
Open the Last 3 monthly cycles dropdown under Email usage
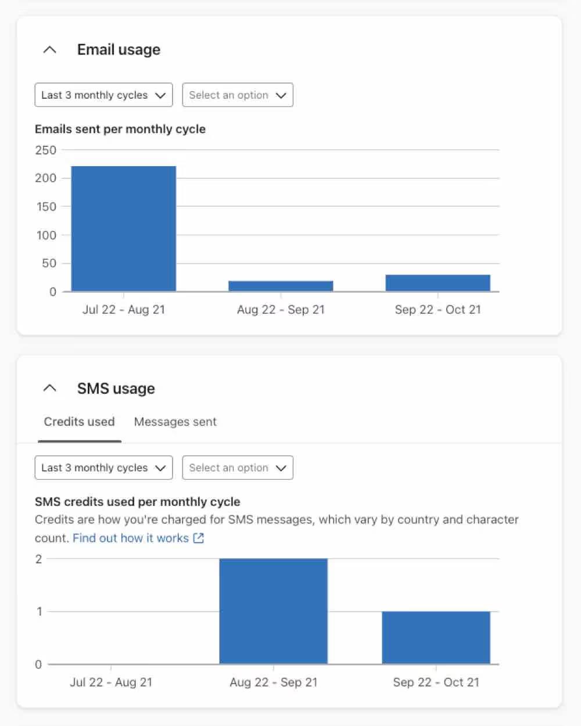click(x=103, y=95)
